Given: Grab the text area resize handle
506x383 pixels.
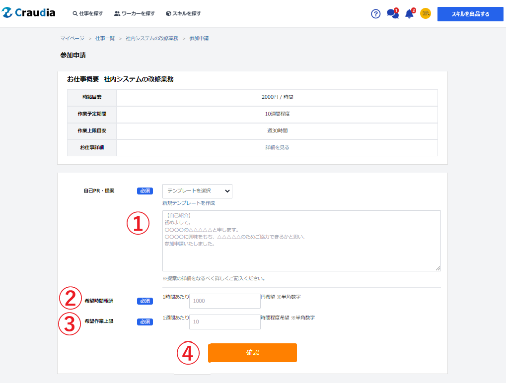Looking at the screenshot, I should [438, 268].
